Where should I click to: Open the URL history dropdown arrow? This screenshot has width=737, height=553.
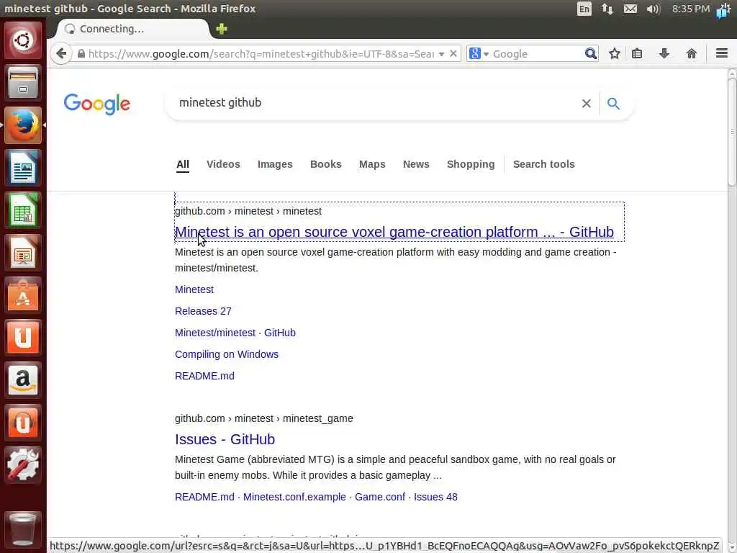click(441, 54)
